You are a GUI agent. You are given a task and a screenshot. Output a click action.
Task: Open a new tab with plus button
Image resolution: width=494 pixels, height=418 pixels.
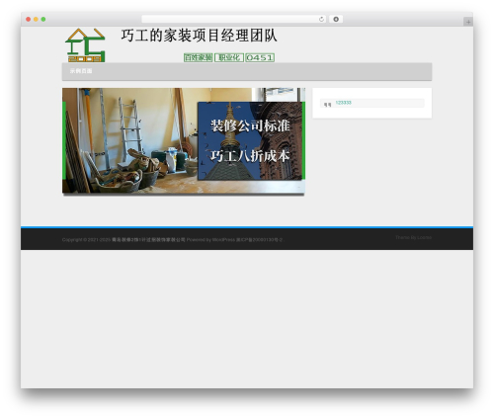468,22
